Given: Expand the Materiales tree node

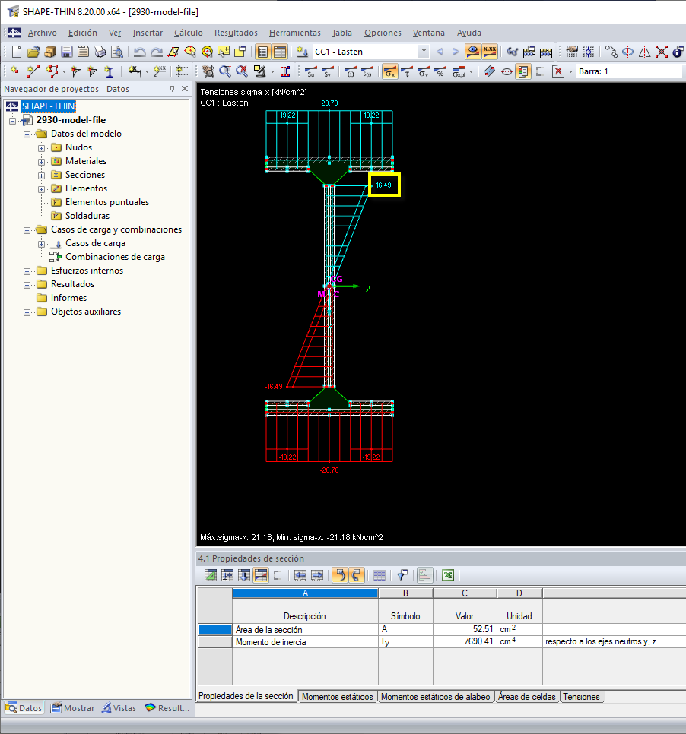Looking at the screenshot, I should click(x=42, y=161).
